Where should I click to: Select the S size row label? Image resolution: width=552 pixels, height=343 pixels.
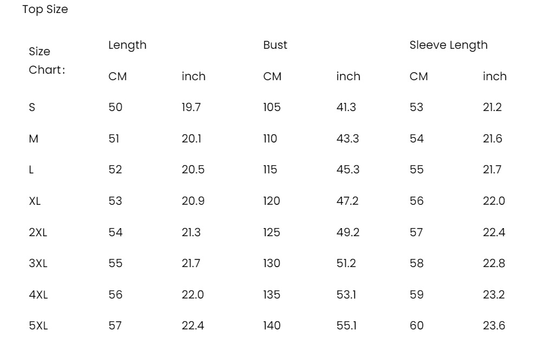pyautogui.click(x=32, y=108)
